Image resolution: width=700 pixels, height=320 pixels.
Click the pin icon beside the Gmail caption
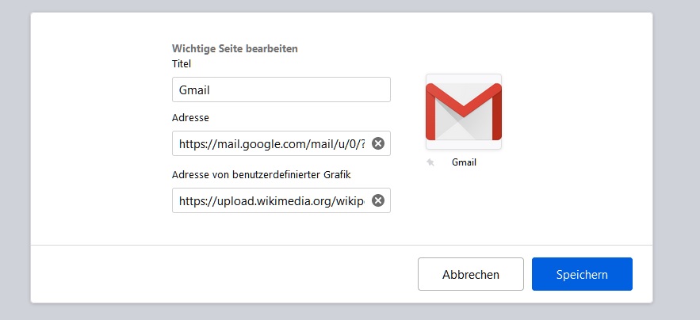[430, 162]
